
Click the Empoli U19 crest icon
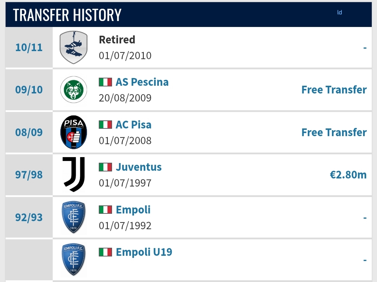tap(74, 260)
